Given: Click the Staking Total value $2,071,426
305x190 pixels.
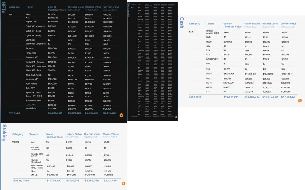Looking at the screenshot, I should (110, 180).
